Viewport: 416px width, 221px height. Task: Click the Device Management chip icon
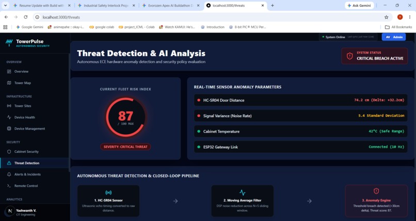tap(9, 129)
